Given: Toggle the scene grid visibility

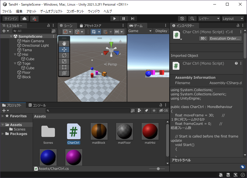Looking at the screenshot, I should (x=94, y=32).
